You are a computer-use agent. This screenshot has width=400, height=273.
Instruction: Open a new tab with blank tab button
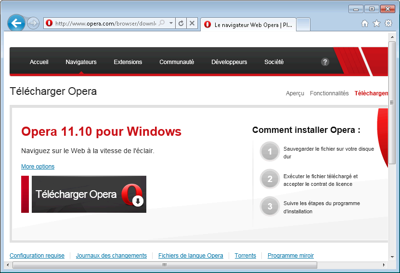303,25
